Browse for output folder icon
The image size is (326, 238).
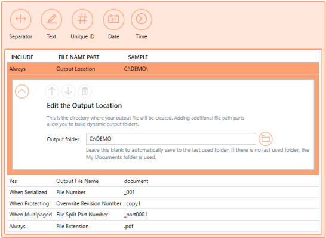tap(266, 139)
